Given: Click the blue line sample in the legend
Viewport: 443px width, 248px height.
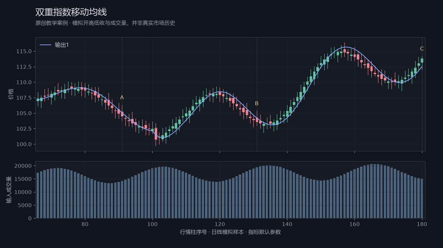Looking at the screenshot, I should 46,45.
